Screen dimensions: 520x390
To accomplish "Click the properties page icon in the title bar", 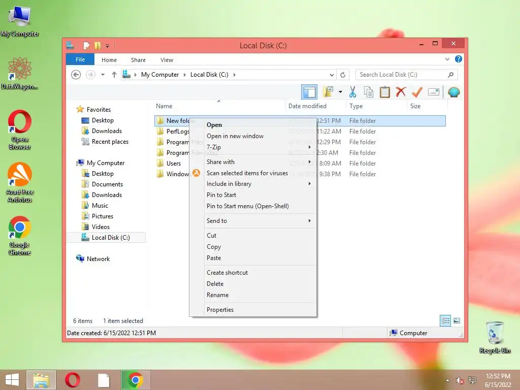I will tap(86, 45).
